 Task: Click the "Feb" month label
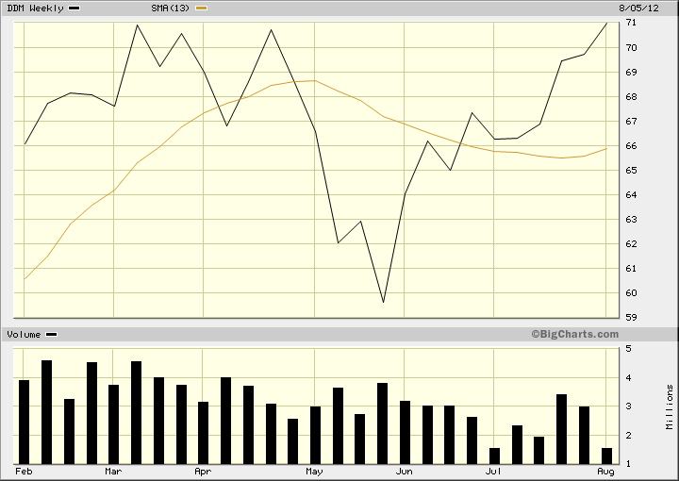coord(24,472)
